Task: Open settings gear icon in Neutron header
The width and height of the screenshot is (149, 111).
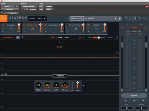Action: coord(135,18)
